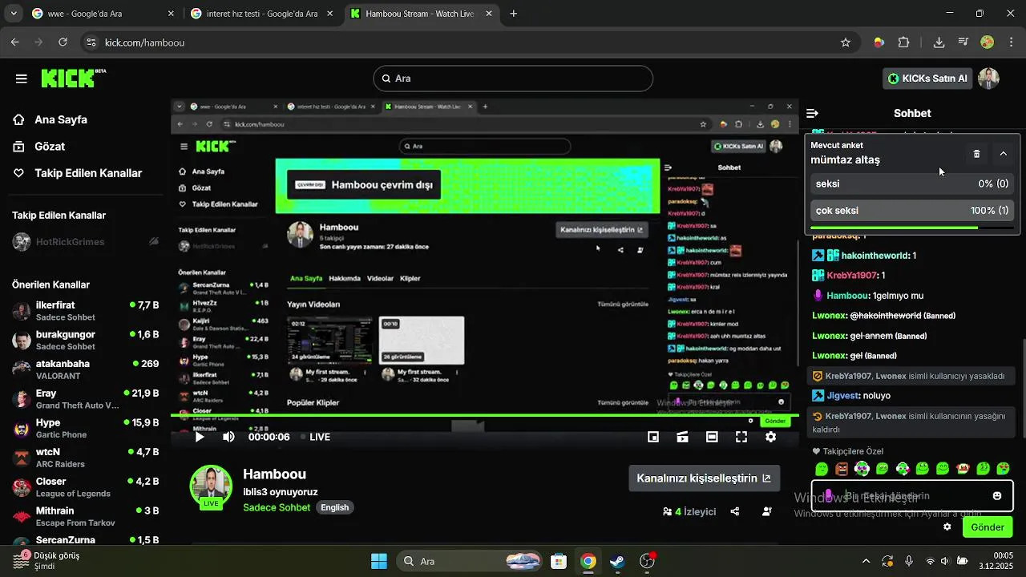Open Closer League of Legends channel
The width and height of the screenshot is (1026, 577).
tap(85, 487)
